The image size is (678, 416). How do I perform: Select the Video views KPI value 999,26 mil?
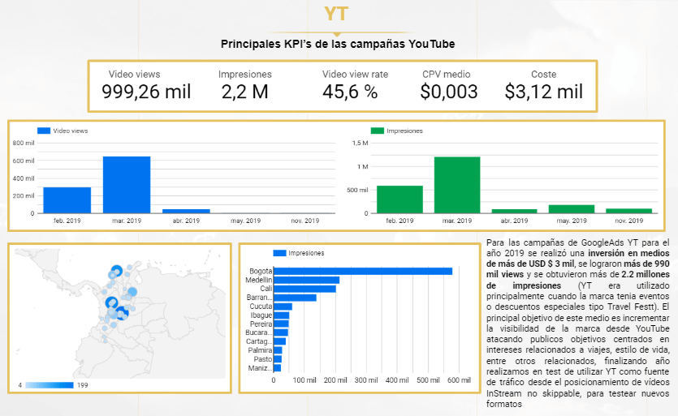pos(146,92)
